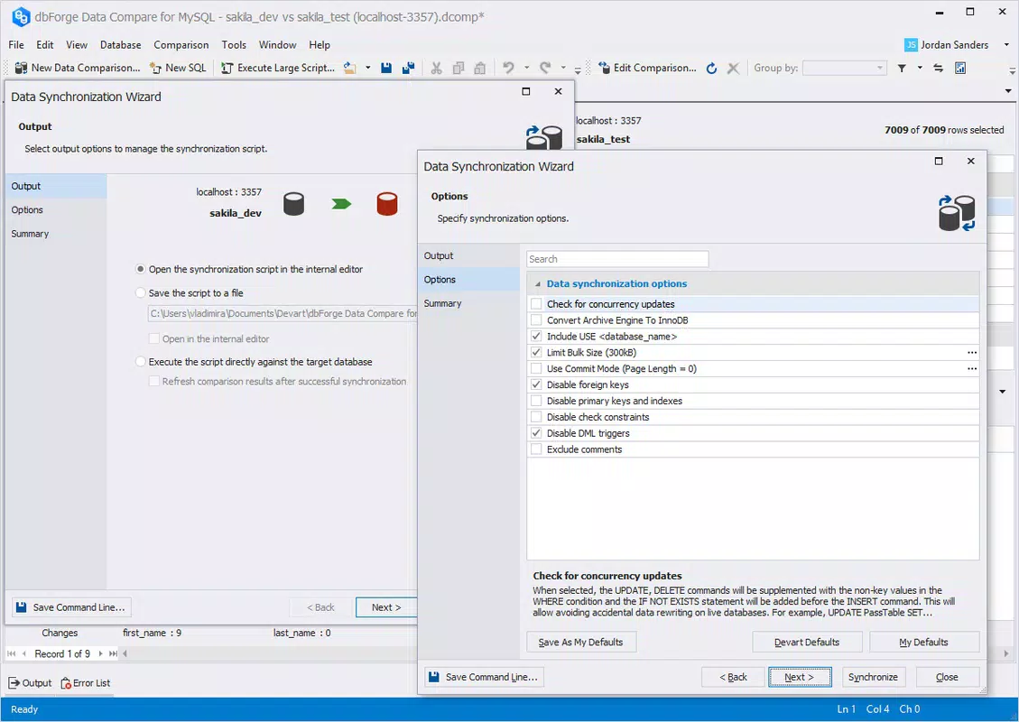
Task: Open Jordan Sanders account dropdown arrow
Action: [x=1006, y=45]
